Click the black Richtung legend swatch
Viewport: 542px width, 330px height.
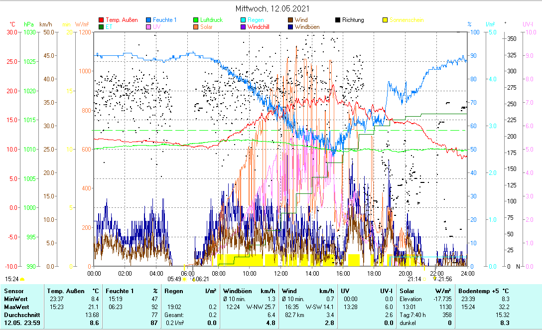(338, 20)
